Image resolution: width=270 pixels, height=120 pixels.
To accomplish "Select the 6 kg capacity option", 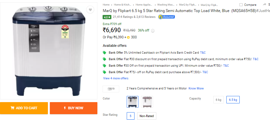I will click(219, 100).
